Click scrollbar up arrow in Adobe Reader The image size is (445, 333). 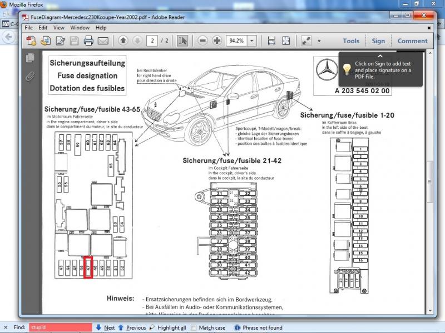pos(430,53)
